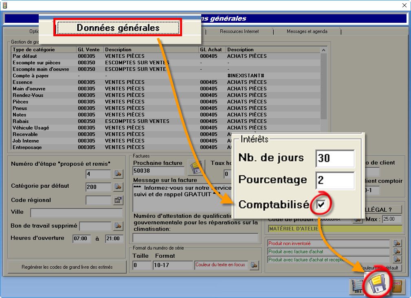411x298 pixels.
Task: Pick color for Produit avec facture d'achat
Action: coord(397,252)
